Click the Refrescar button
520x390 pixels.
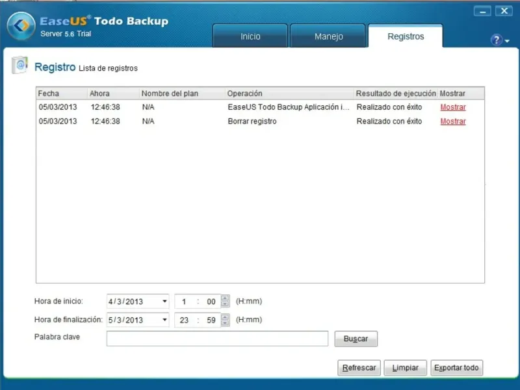pyautogui.click(x=359, y=368)
